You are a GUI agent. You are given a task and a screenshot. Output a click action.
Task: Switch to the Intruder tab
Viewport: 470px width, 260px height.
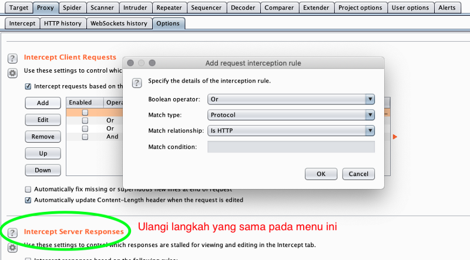click(x=135, y=8)
